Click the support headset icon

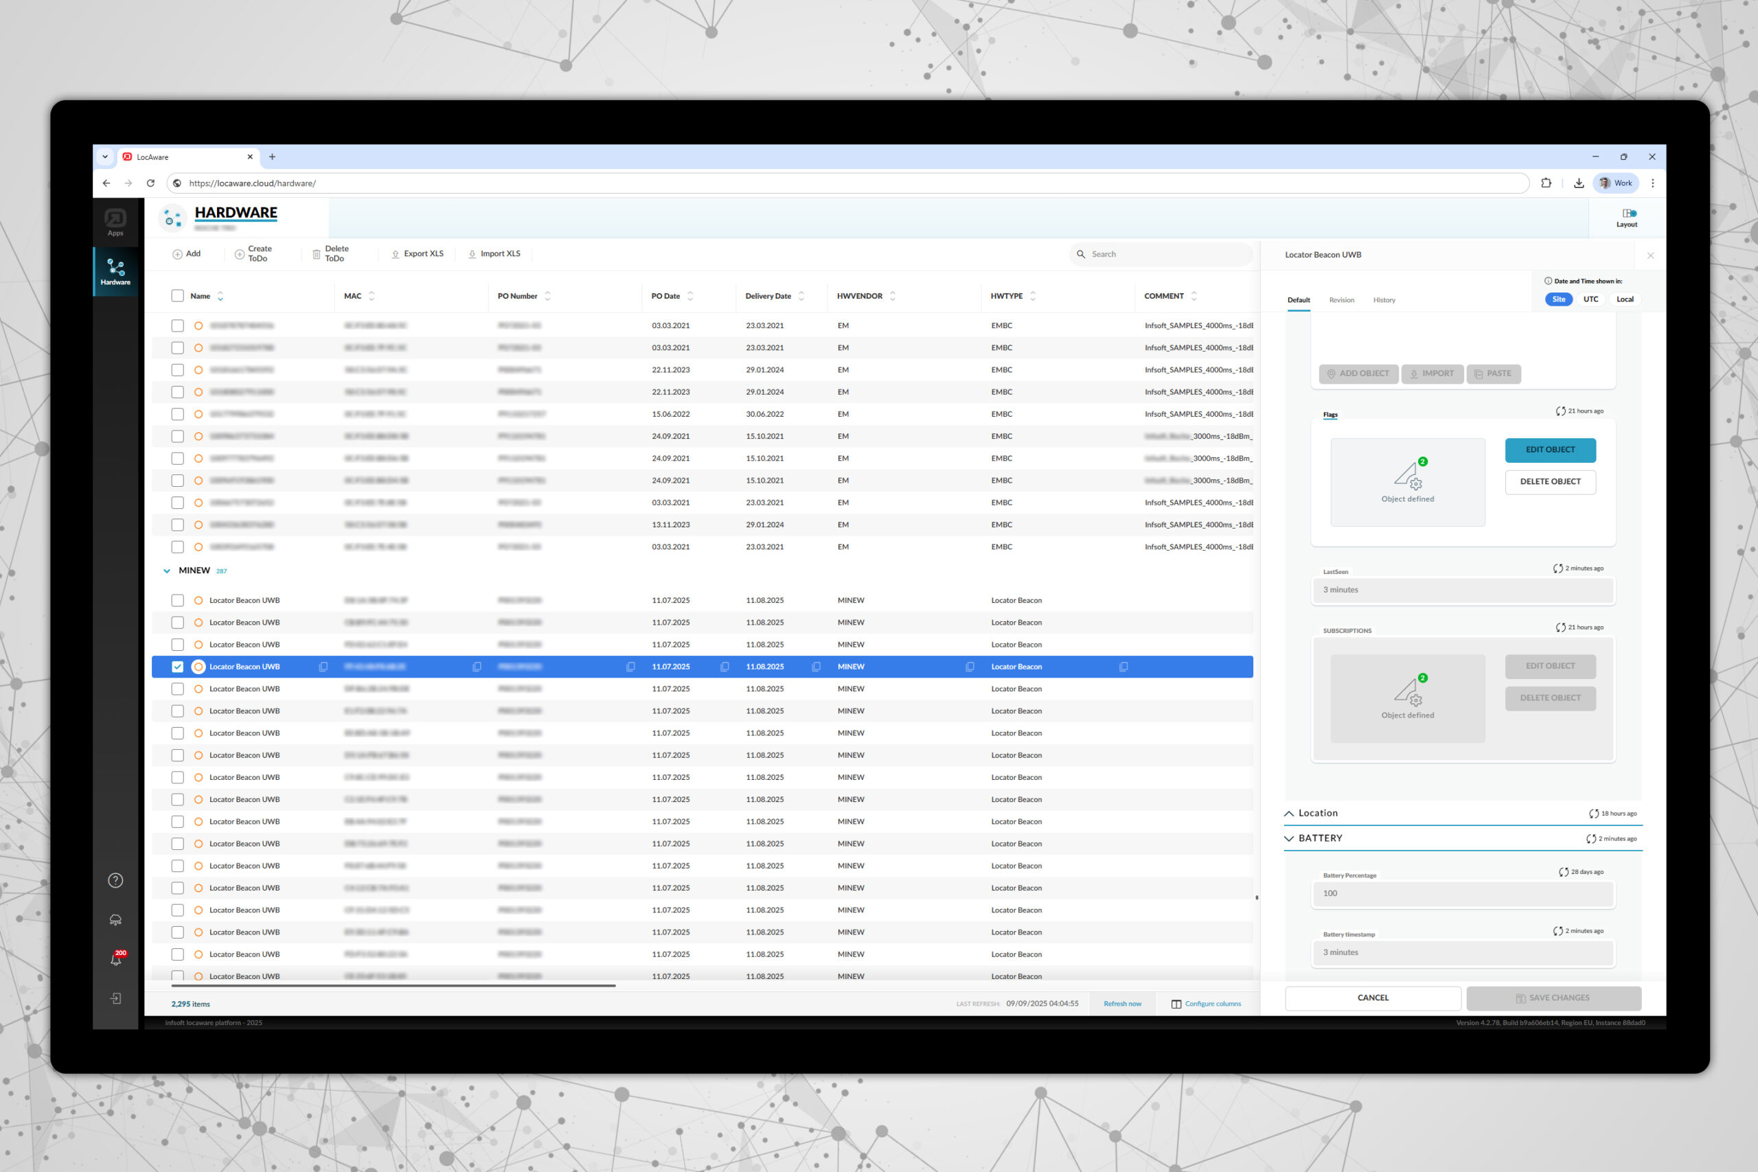click(115, 920)
